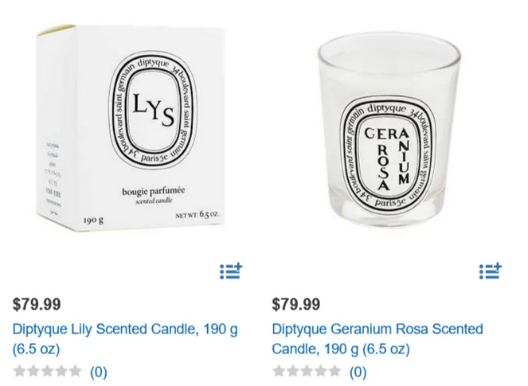Click the Geranium Rosa oval label
This screenshot has width=528, height=386.
[x=388, y=155]
